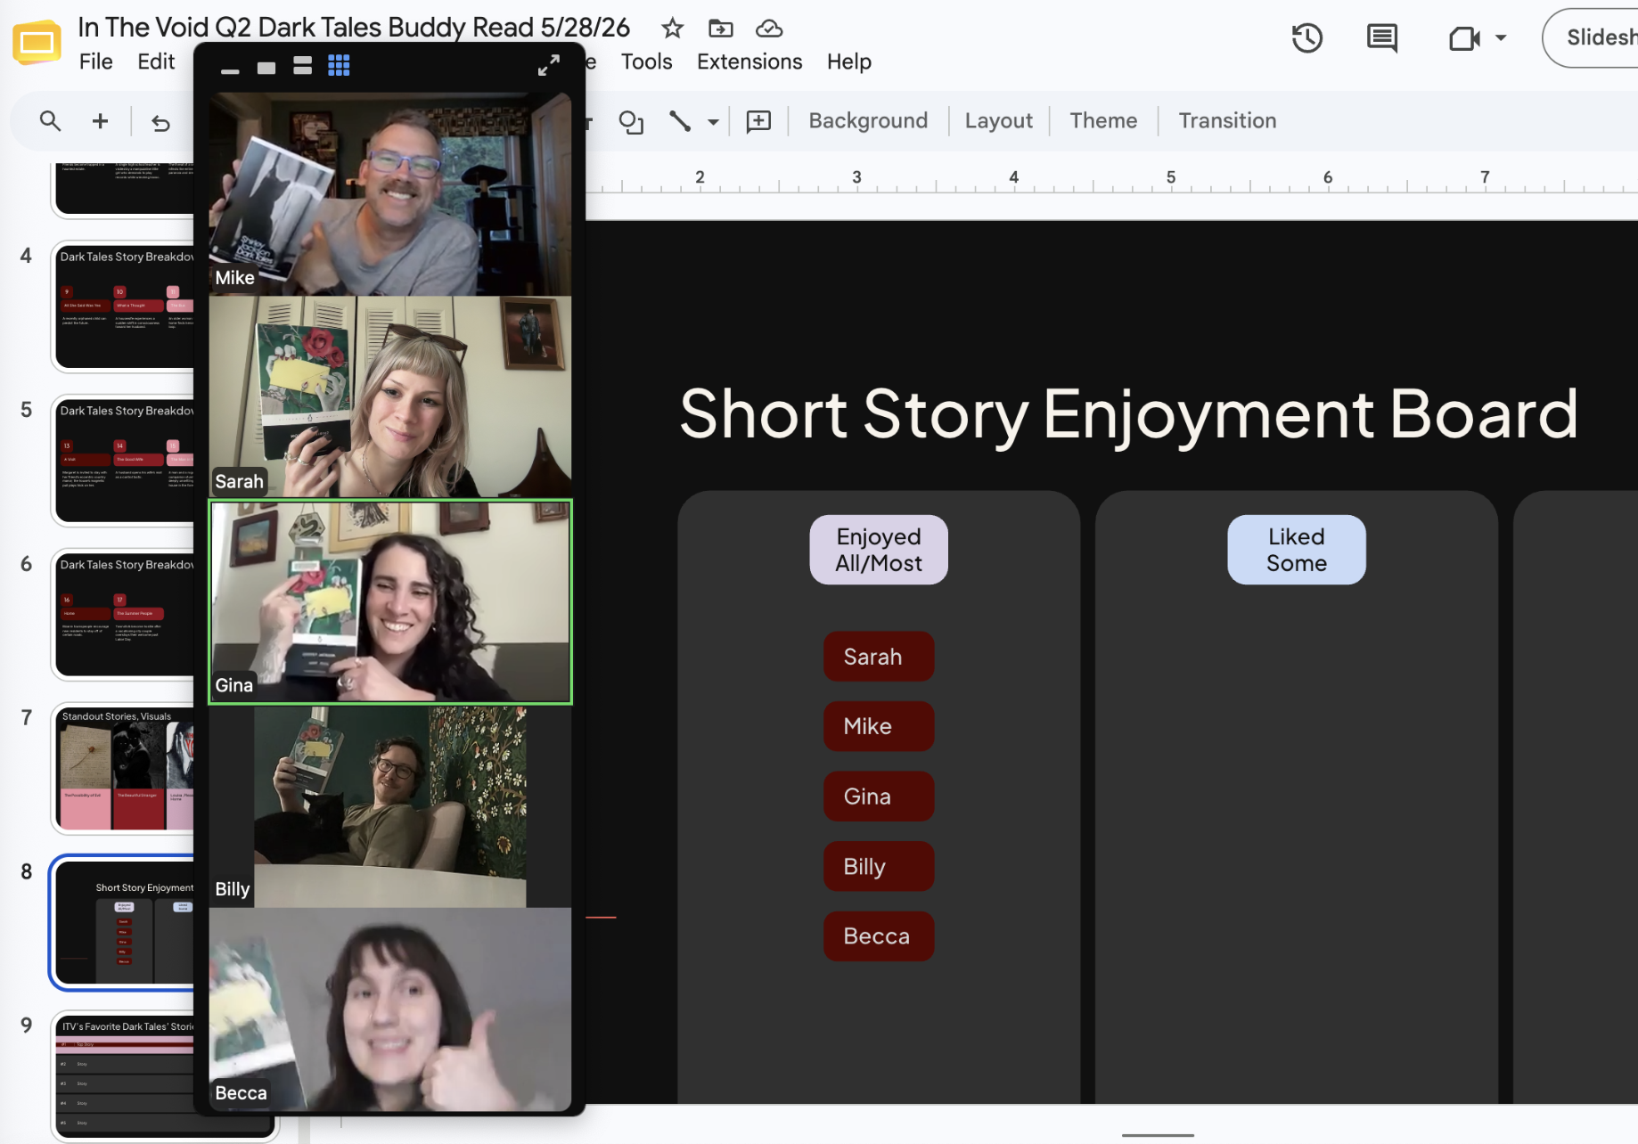Open version history clock icon
The height and width of the screenshot is (1144, 1638).
[1307, 37]
